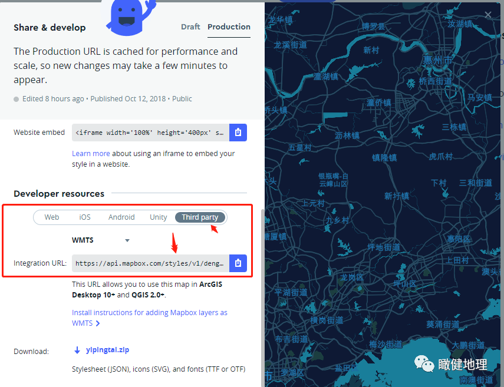Copy the Website embed iframe code
The height and width of the screenshot is (387, 504).
pos(238,133)
